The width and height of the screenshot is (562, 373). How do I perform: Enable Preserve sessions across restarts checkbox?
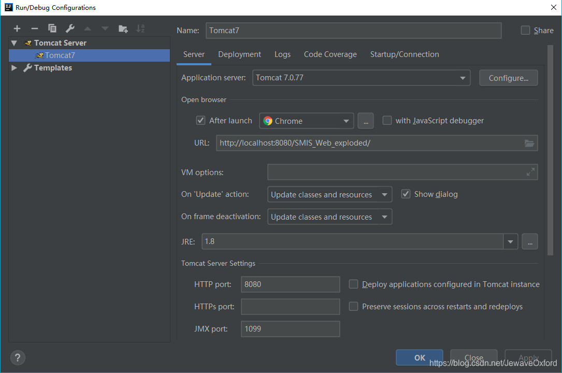[353, 306]
